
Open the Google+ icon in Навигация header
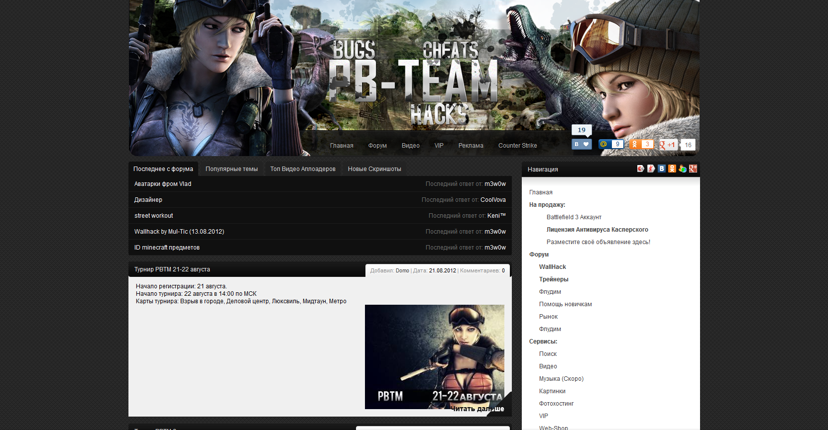click(693, 169)
